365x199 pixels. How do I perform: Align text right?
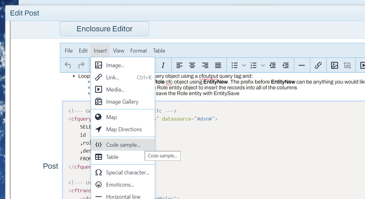tap(205, 65)
